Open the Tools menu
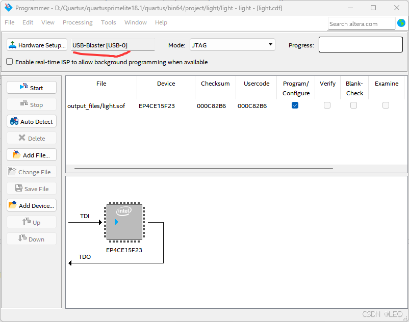This screenshot has width=409, height=322. click(108, 22)
